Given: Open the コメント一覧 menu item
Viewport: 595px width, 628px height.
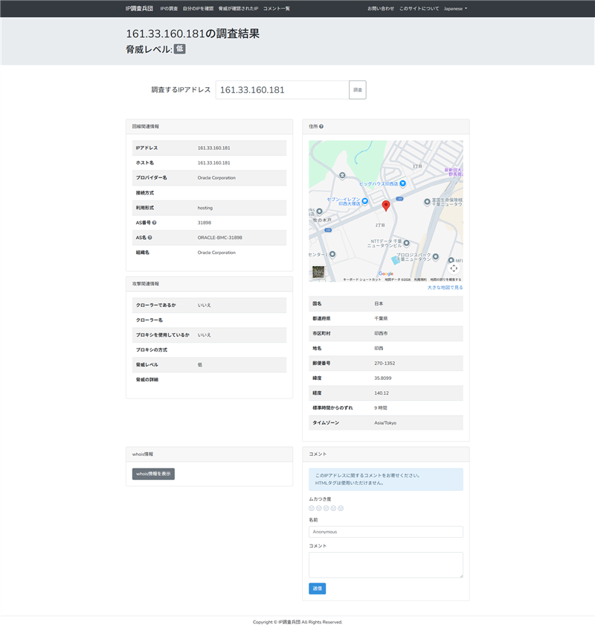Looking at the screenshot, I should (276, 8).
